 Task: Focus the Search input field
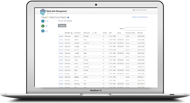[135, 29]
